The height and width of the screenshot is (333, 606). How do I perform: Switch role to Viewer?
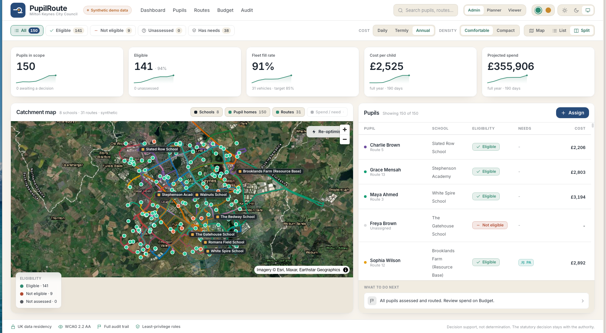tap(515, 10)
